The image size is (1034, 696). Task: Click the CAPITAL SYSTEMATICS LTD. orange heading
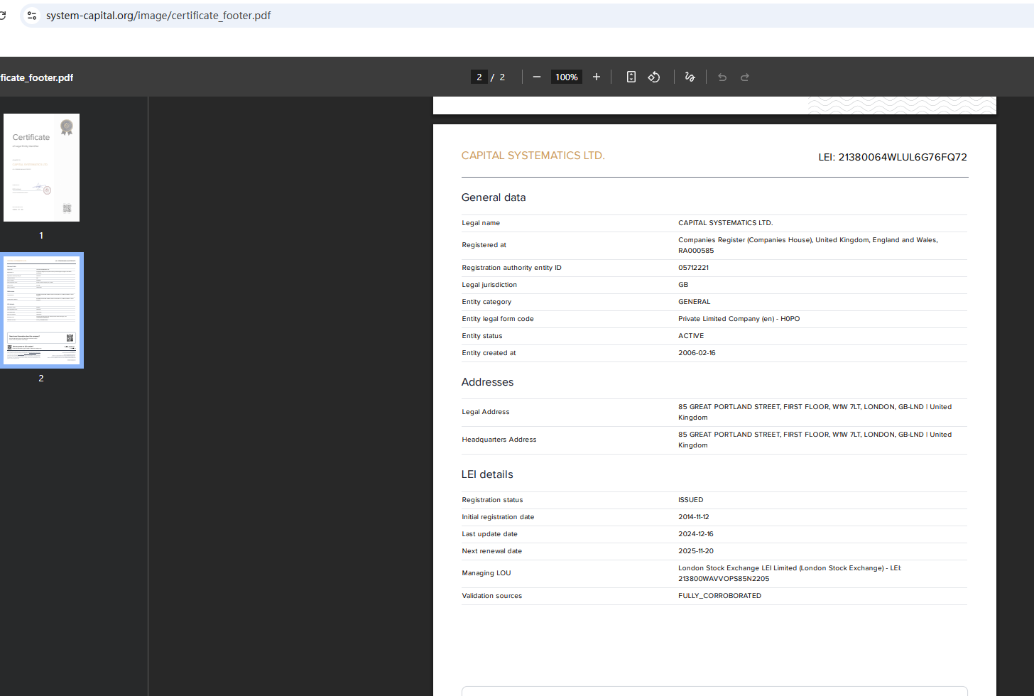[533, 156]
